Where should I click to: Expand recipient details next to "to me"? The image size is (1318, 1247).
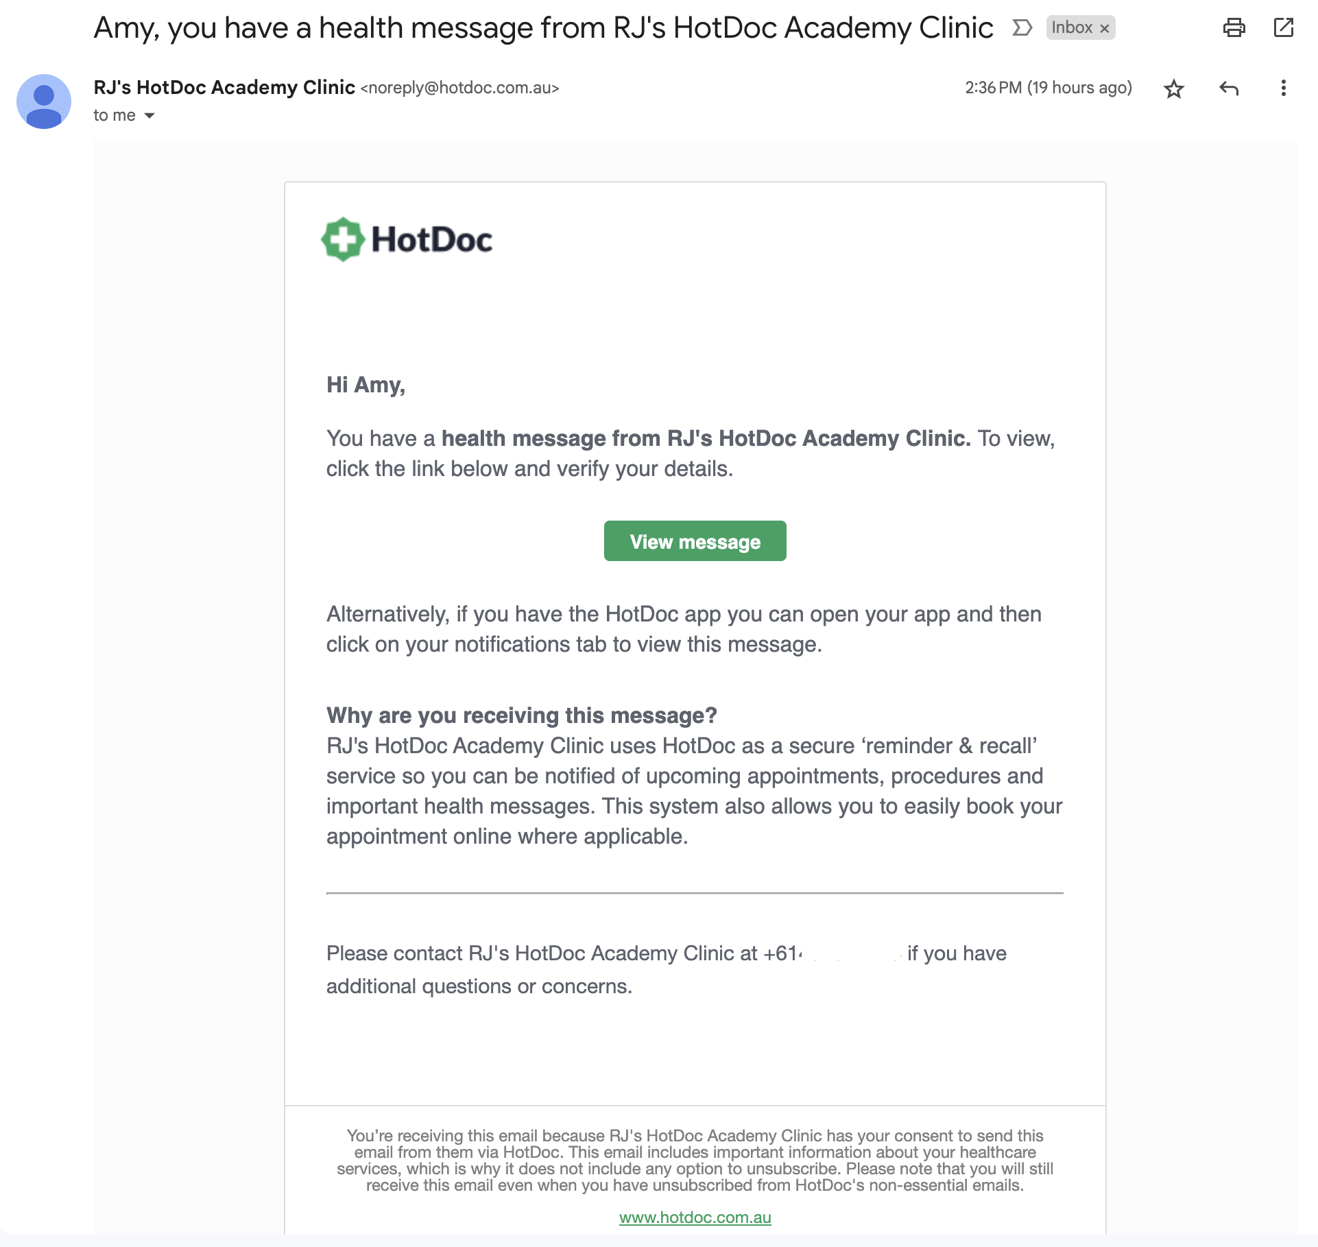coord(149,116)
